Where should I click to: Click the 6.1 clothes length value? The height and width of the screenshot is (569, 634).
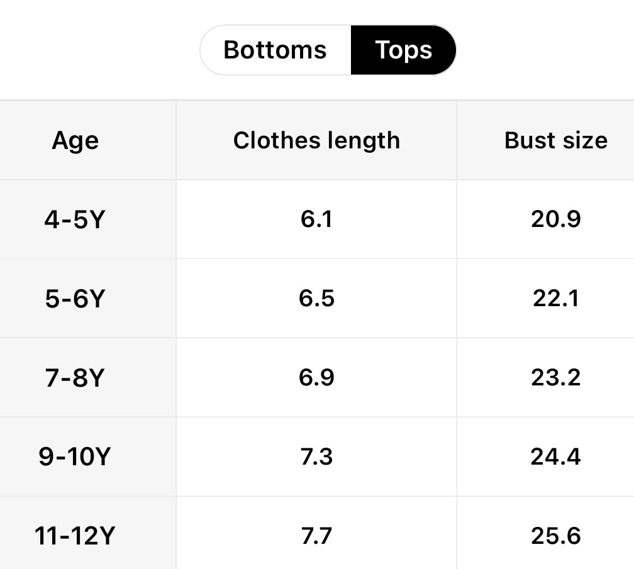point(316,219)
